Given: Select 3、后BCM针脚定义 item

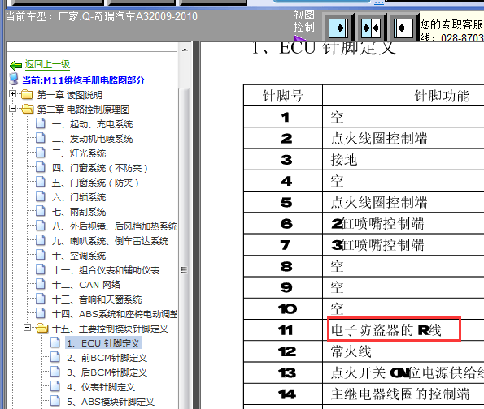Looking at the screenshot, I should click(107, 372).
